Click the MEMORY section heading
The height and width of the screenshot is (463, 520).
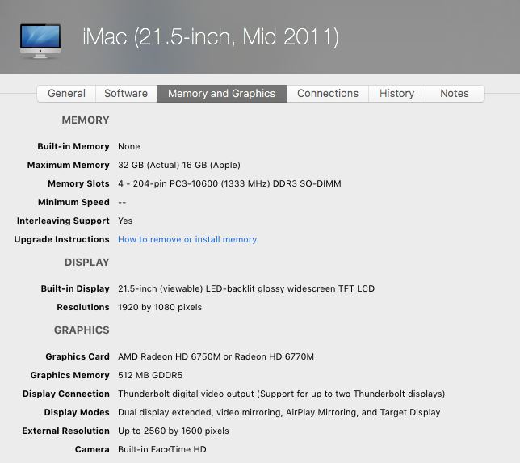coord(86,120)
